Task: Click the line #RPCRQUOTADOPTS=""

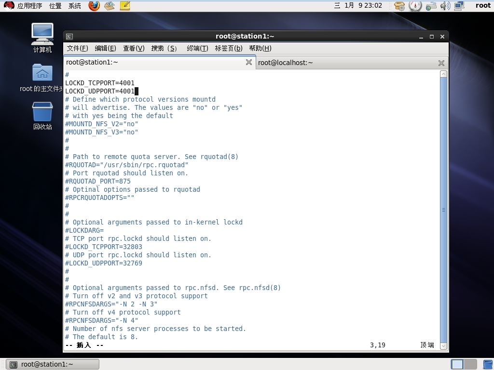Action: pyautogui.click(x=100, y=198)
